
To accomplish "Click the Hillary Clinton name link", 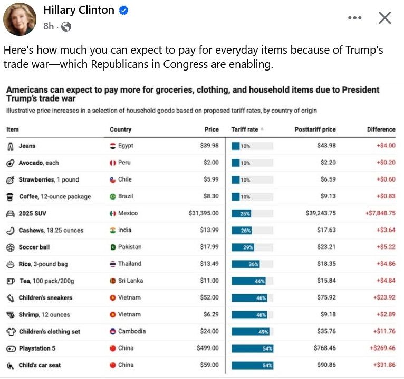I will click(x=79, y=11).
